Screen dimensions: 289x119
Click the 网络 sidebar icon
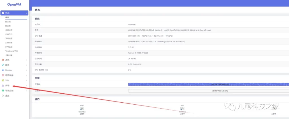click(x=3, y=85)
